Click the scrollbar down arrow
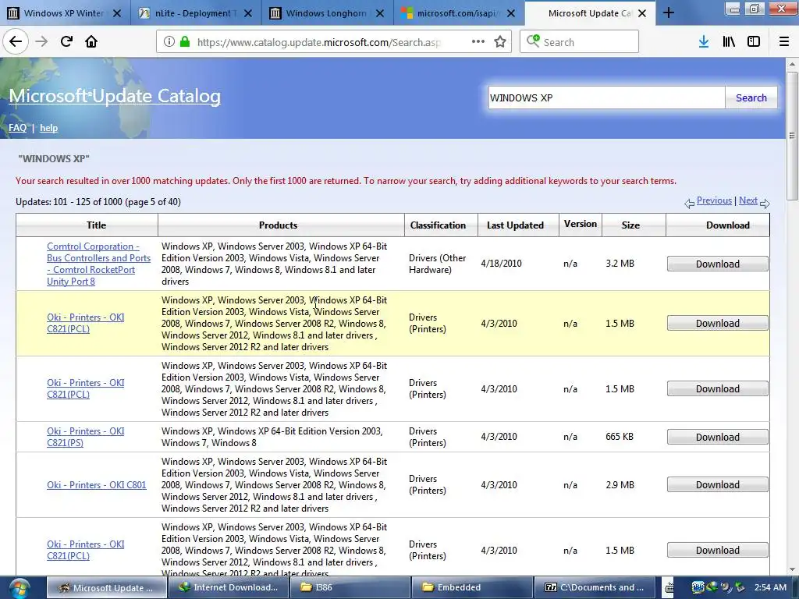 pos(792,570)
